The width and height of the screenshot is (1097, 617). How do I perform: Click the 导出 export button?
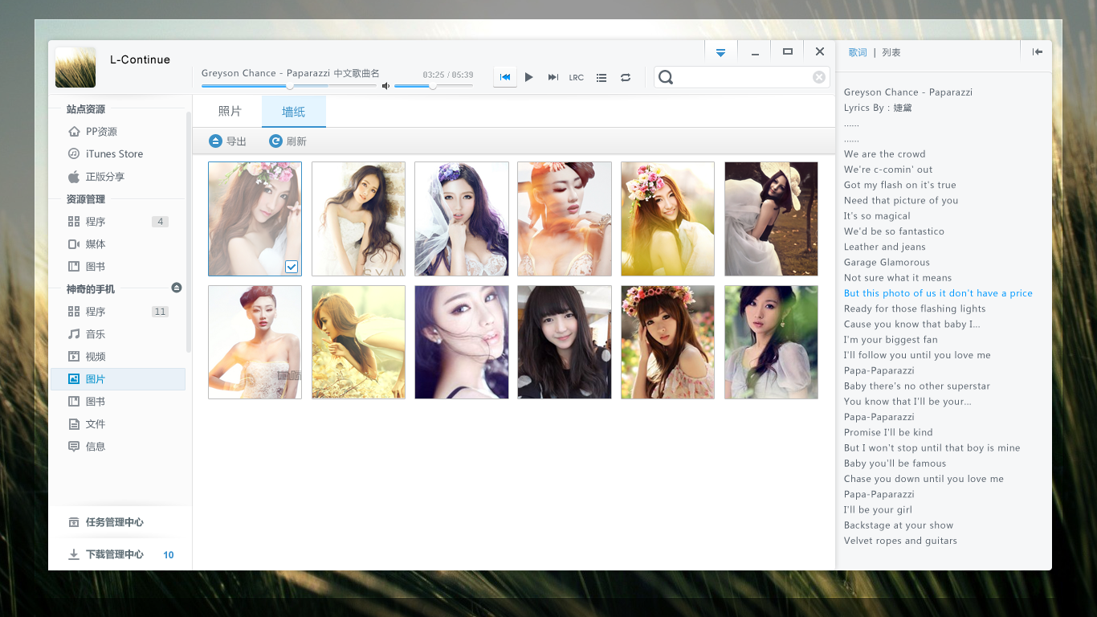pos(228,141)
